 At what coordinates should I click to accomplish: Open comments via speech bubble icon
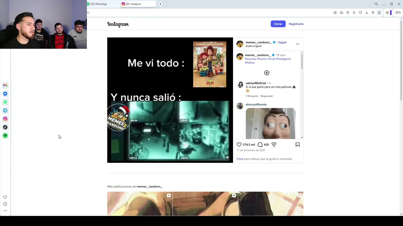click(x=260, y=145)
